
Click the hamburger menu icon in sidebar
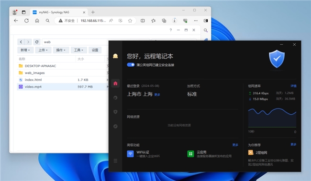[x=115, y=161]
